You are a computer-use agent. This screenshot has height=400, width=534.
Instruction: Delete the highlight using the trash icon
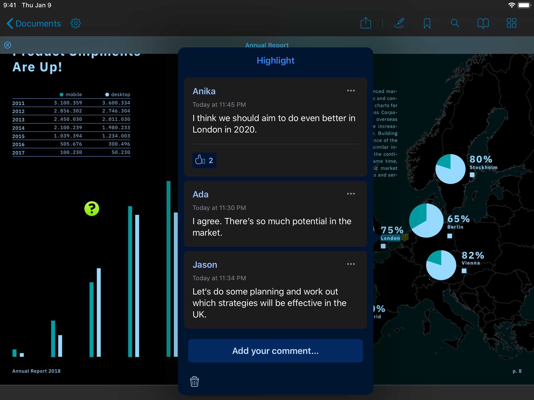195,382
